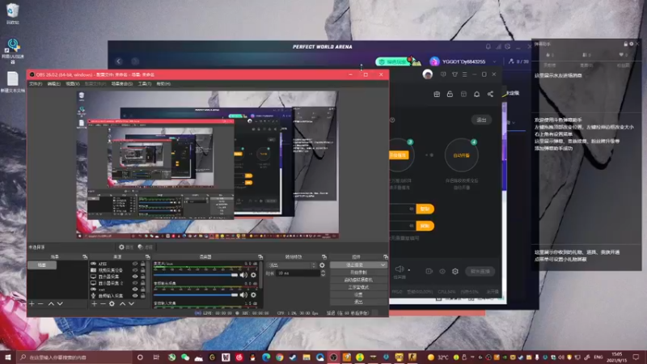Image resolution: width=647 pixels, height=364 pixels.
Task: Toggle visibility of the top source row
Action: (x=135, y=264)
